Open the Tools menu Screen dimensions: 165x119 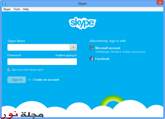[x=17, y=9]
